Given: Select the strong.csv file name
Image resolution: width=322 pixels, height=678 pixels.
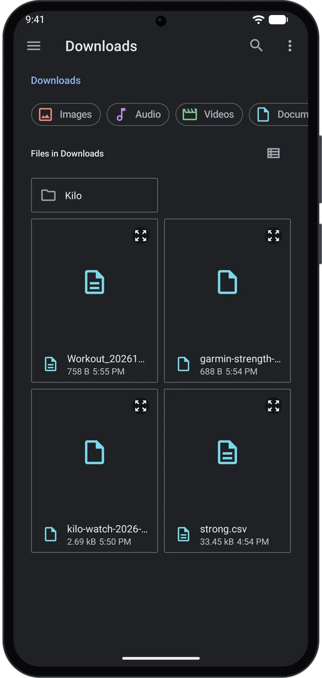Looking at the screenshot, I should (223, 529).
